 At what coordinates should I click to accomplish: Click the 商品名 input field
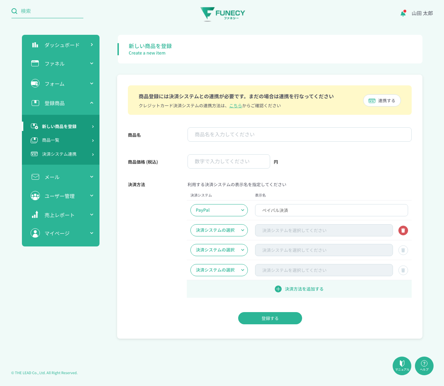point(300,135)
